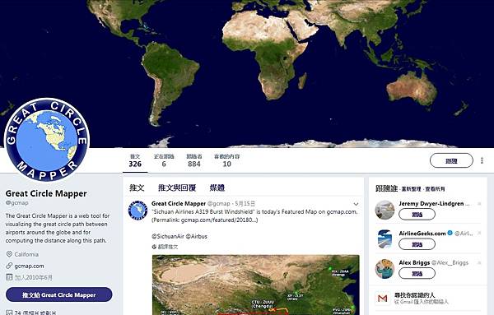494x315 pixels.
Task: Open the gcmap.com/featured permalink in tweet
Action: 220,220
